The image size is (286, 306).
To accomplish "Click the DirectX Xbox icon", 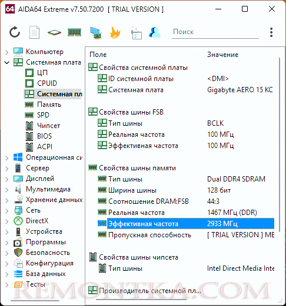I will [x=18, y=221].
